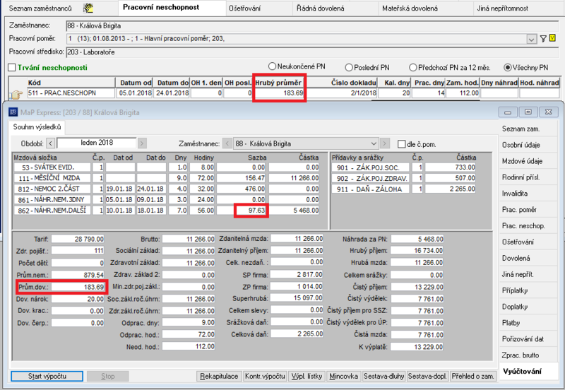This screenshot has width=565, height=390.
Task: Go to next period with the right arrow
Action: tap(143, 143)
